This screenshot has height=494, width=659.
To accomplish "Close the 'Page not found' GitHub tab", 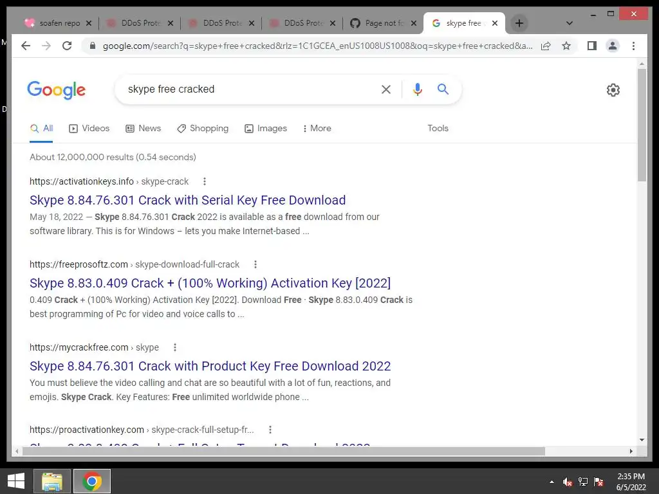I will pos(414,23).
